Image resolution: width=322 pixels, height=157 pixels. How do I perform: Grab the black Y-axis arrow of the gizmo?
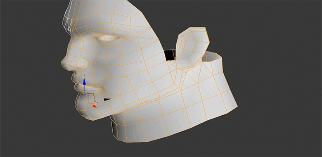pos(107,100)
